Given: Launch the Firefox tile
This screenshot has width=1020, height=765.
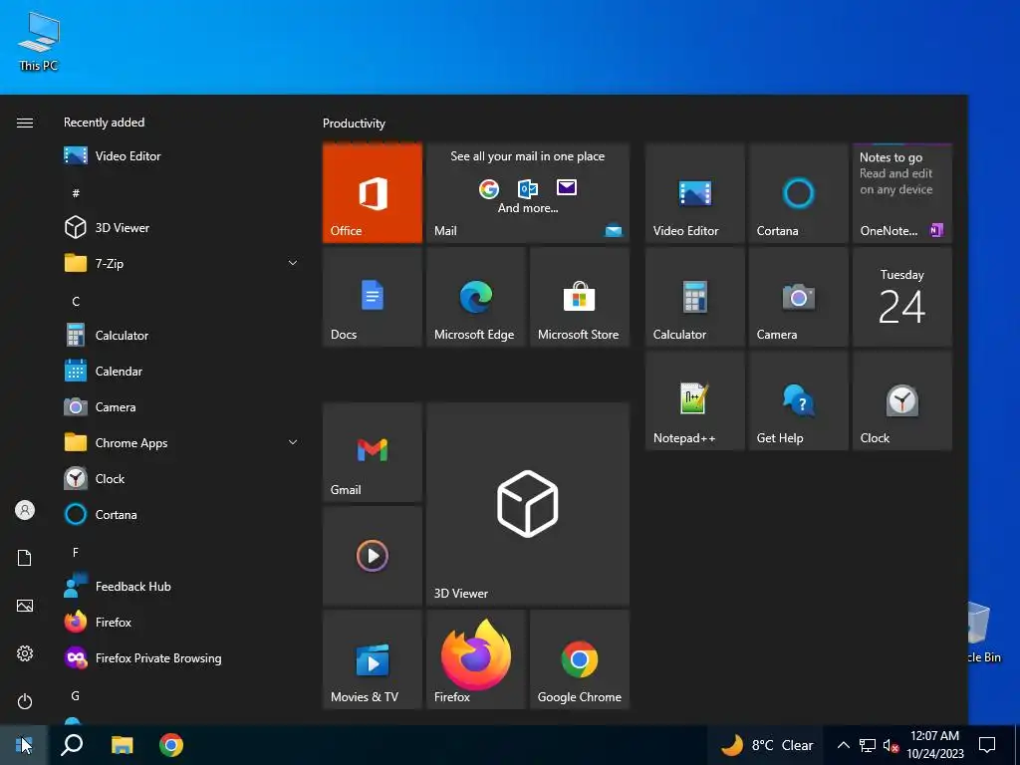Looking at the screenshot, I should (476, 659).
